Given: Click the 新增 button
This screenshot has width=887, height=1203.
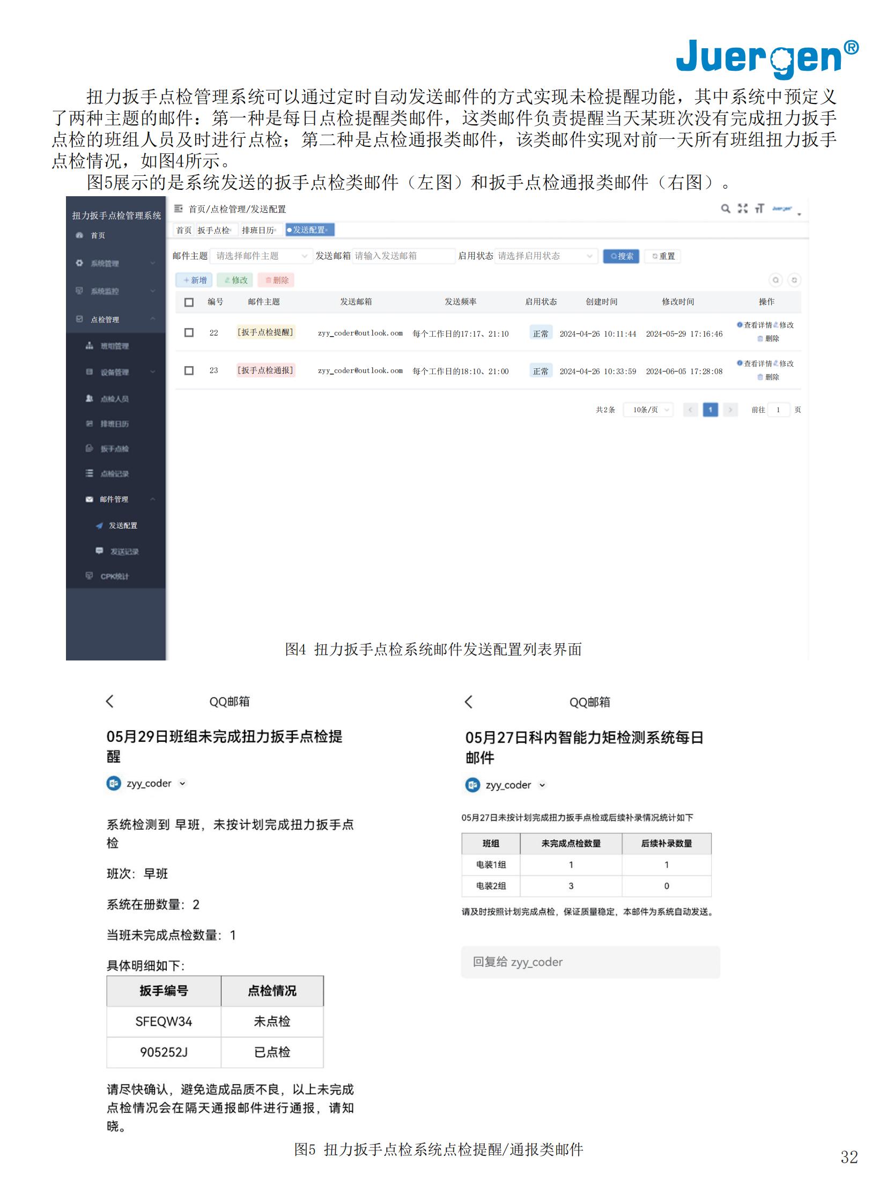Looking at the screenshot, I should point(194,280).
